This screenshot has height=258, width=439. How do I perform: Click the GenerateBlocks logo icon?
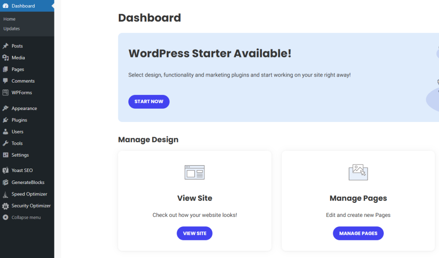point(5,182)
